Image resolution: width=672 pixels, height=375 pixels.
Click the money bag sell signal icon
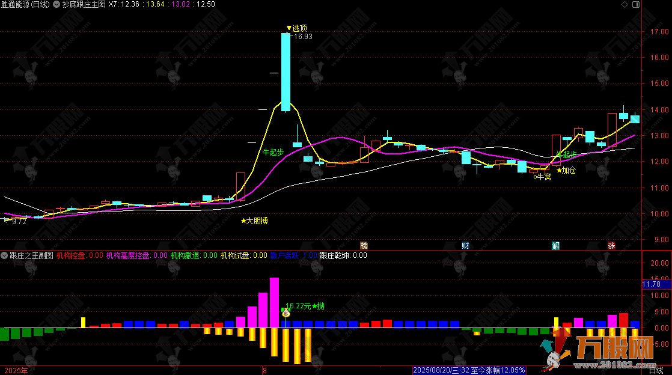[x=286, y=312]
